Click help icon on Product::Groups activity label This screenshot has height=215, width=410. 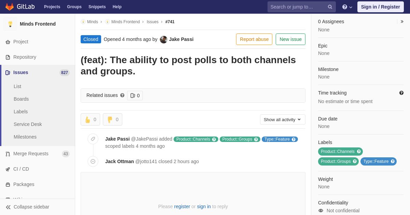pos(256,139)
